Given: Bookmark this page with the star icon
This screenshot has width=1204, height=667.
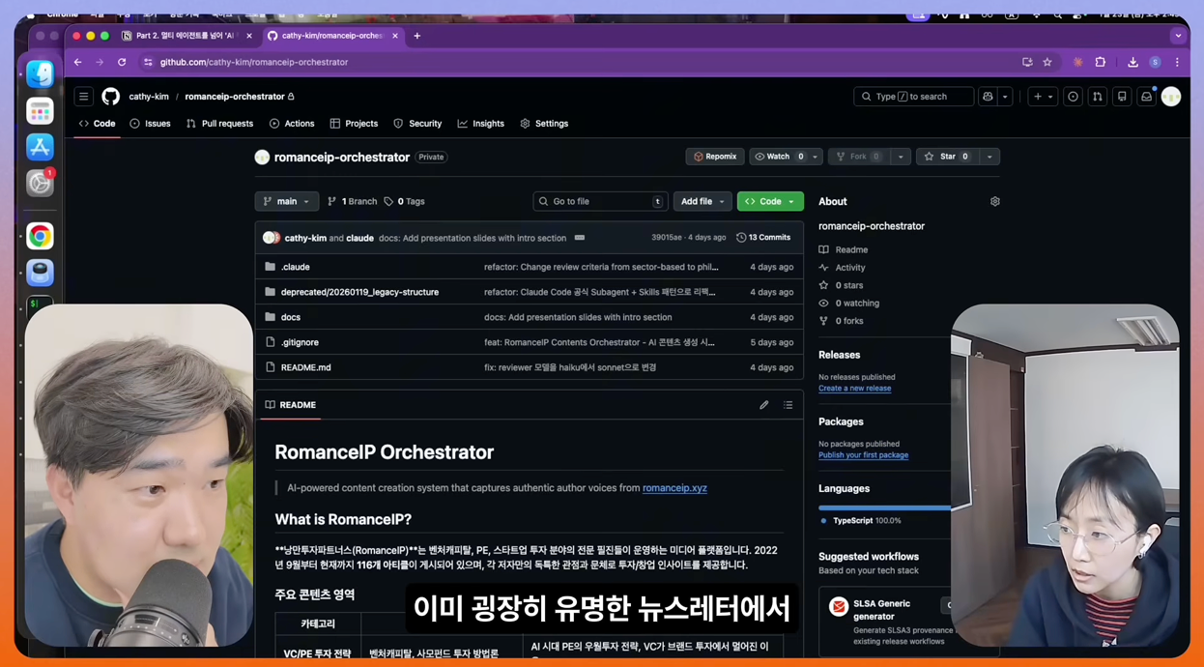Looking at the screenshot, I should (1046, 62).
